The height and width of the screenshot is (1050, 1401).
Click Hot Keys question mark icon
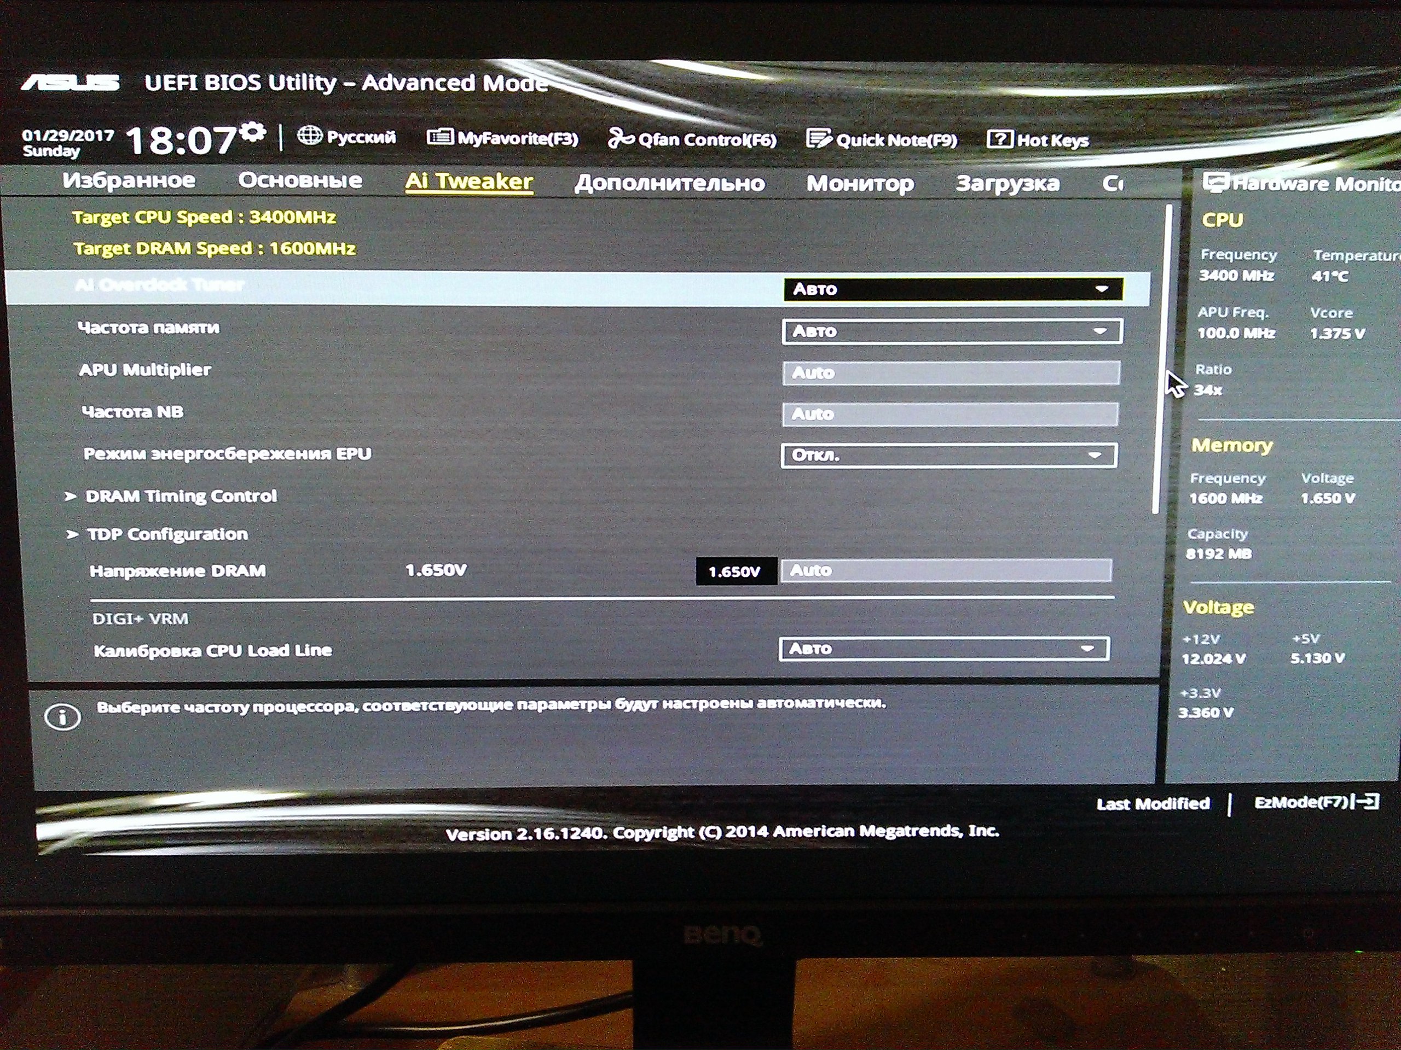click(999, 139)
